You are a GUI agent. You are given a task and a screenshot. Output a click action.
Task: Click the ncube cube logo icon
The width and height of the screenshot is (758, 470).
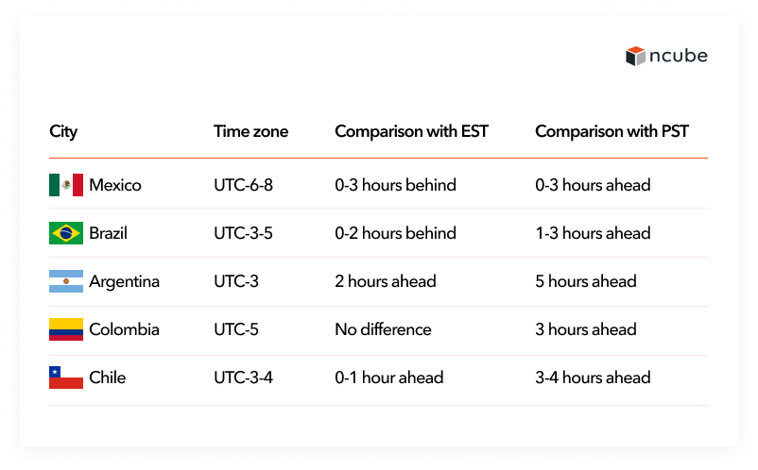pyautogui.click(x=635, y=56)
